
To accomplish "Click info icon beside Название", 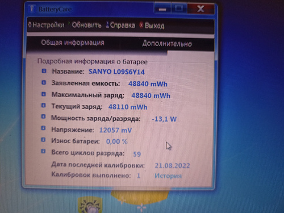I will point(44,71).
